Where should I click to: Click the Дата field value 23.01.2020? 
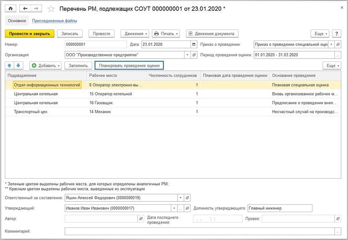[166, 45]
